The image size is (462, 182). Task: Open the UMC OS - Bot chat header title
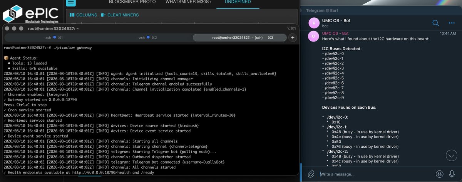(x=336, y=20)
